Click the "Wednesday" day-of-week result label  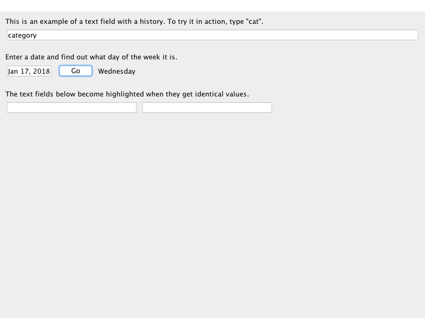[x=117, y=71]
